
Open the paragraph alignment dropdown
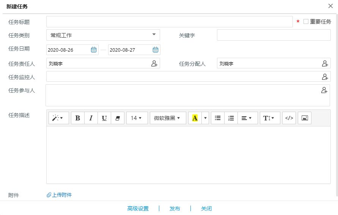tap(247, 118)
